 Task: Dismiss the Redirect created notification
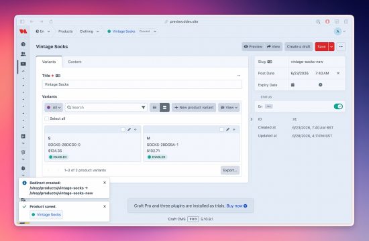105,183
